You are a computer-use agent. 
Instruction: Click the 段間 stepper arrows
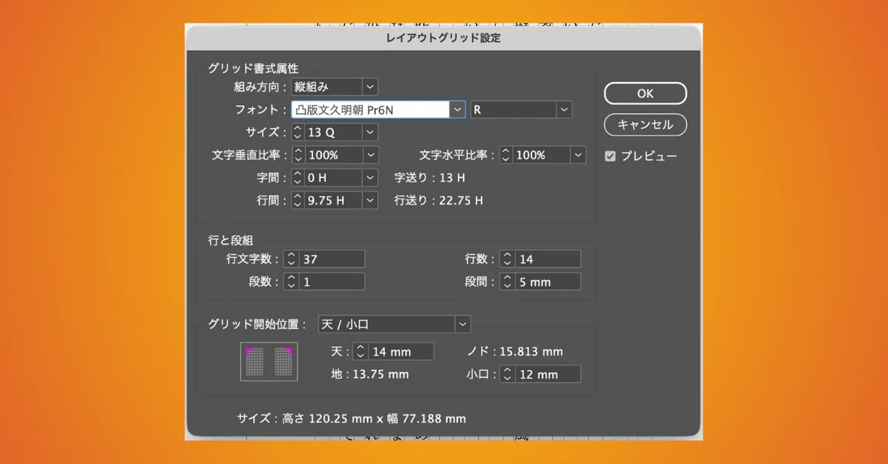(x=507, y=282)
